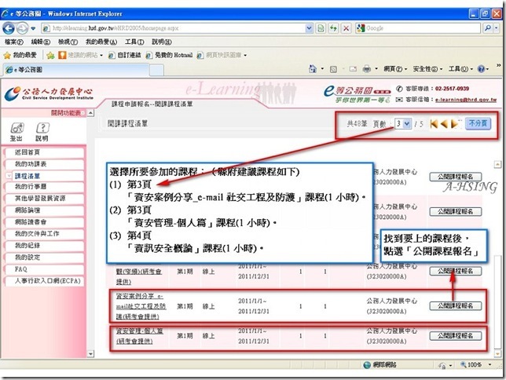Refresh the page with the green arrows icon
The image size is (506, 380).
pyautogui.click(x=333, y=28)
